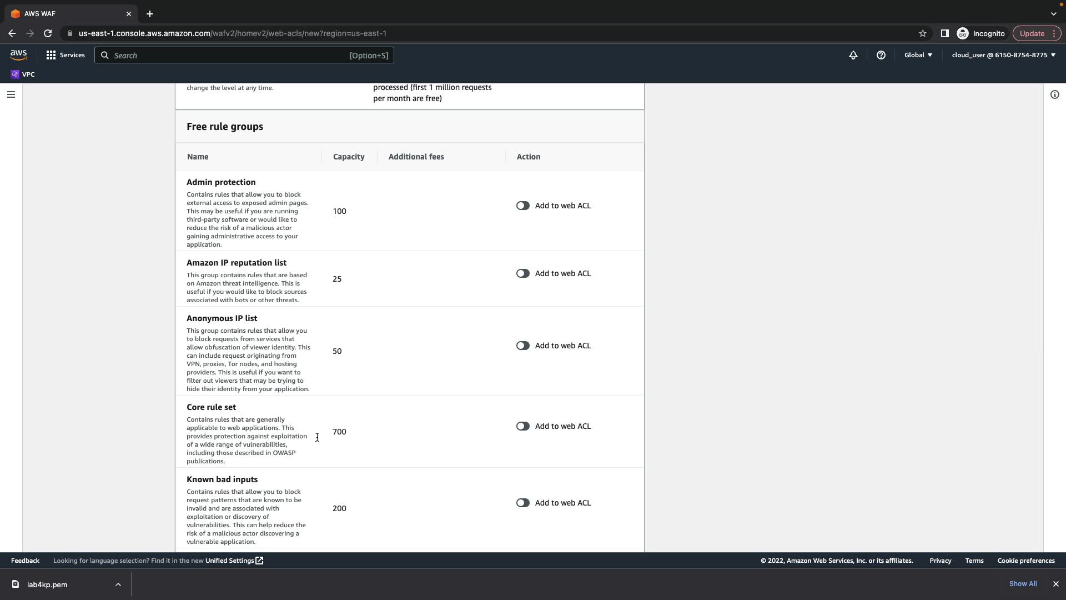The width and height of the screenshot is (1066, 600).
Task: Expand lab4kp.pem download options chevron
Action: (x=118, y=584)
